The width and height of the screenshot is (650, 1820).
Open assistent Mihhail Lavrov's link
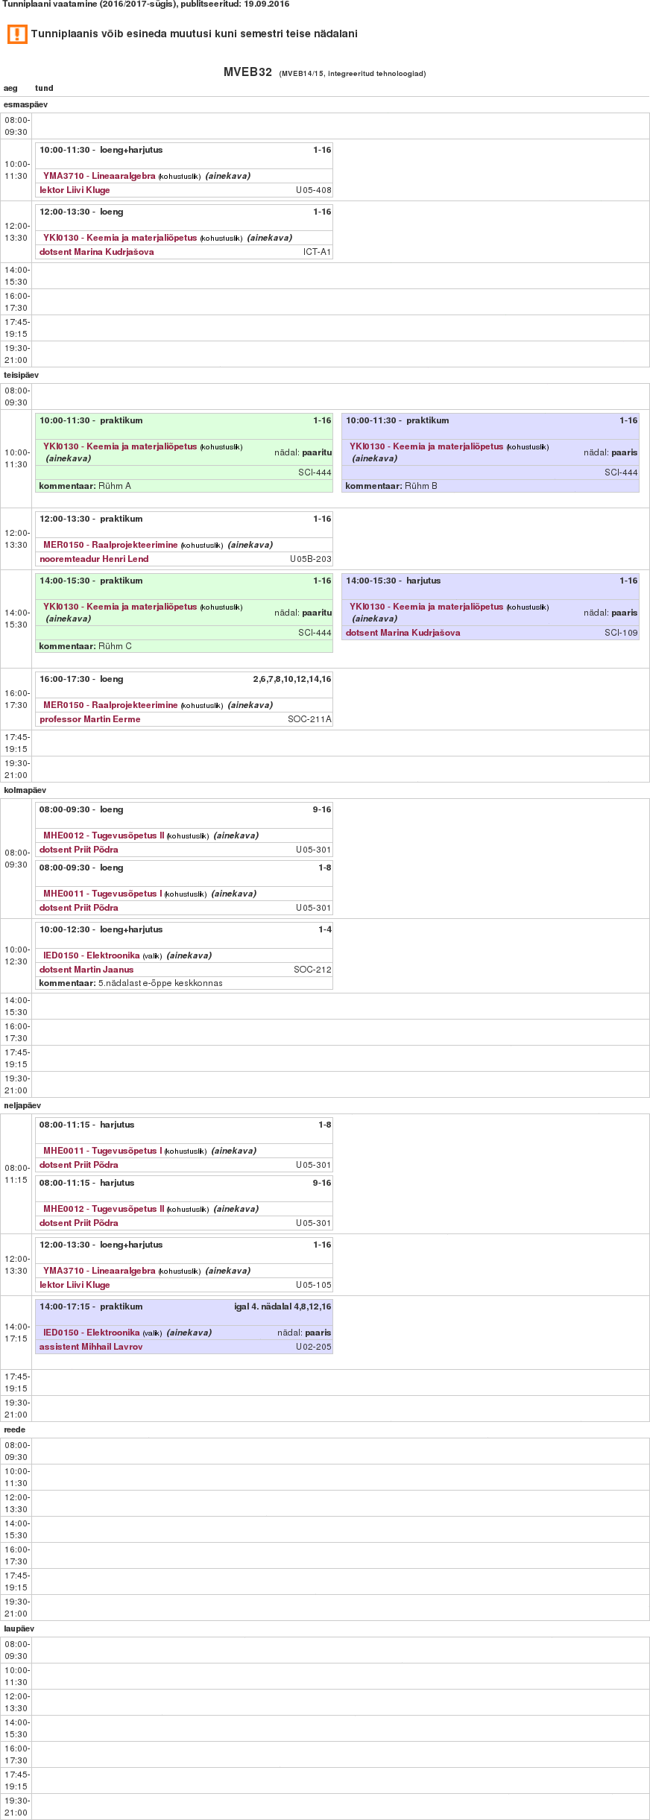pyautogui.click(x=91, y=1347)
